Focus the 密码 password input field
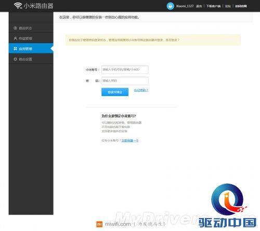Viewport: 260px width, 231px height. pyautogui.click(x=125, y=81)
